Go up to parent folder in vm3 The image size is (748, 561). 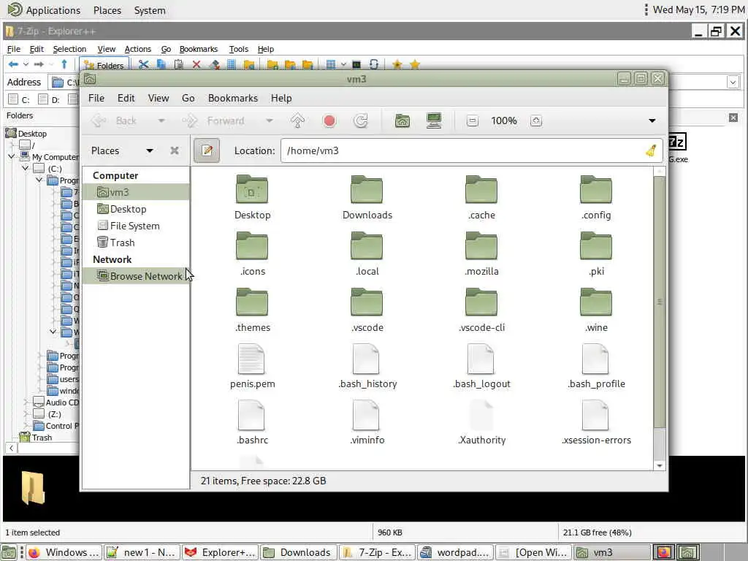[298, 121]
